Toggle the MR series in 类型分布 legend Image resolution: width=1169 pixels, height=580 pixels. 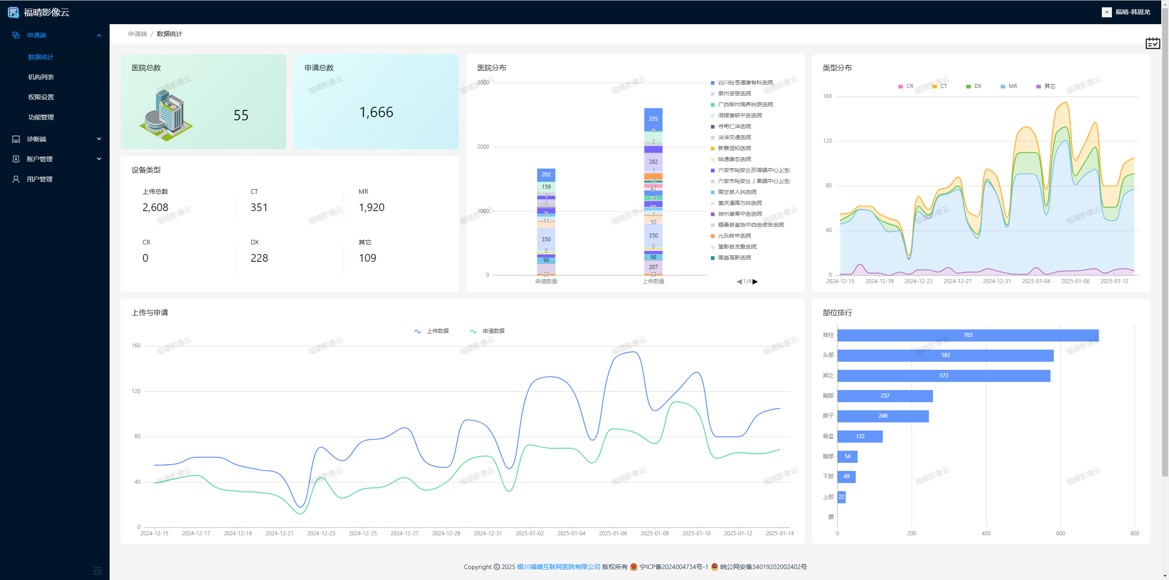[x=1009, y=86]
